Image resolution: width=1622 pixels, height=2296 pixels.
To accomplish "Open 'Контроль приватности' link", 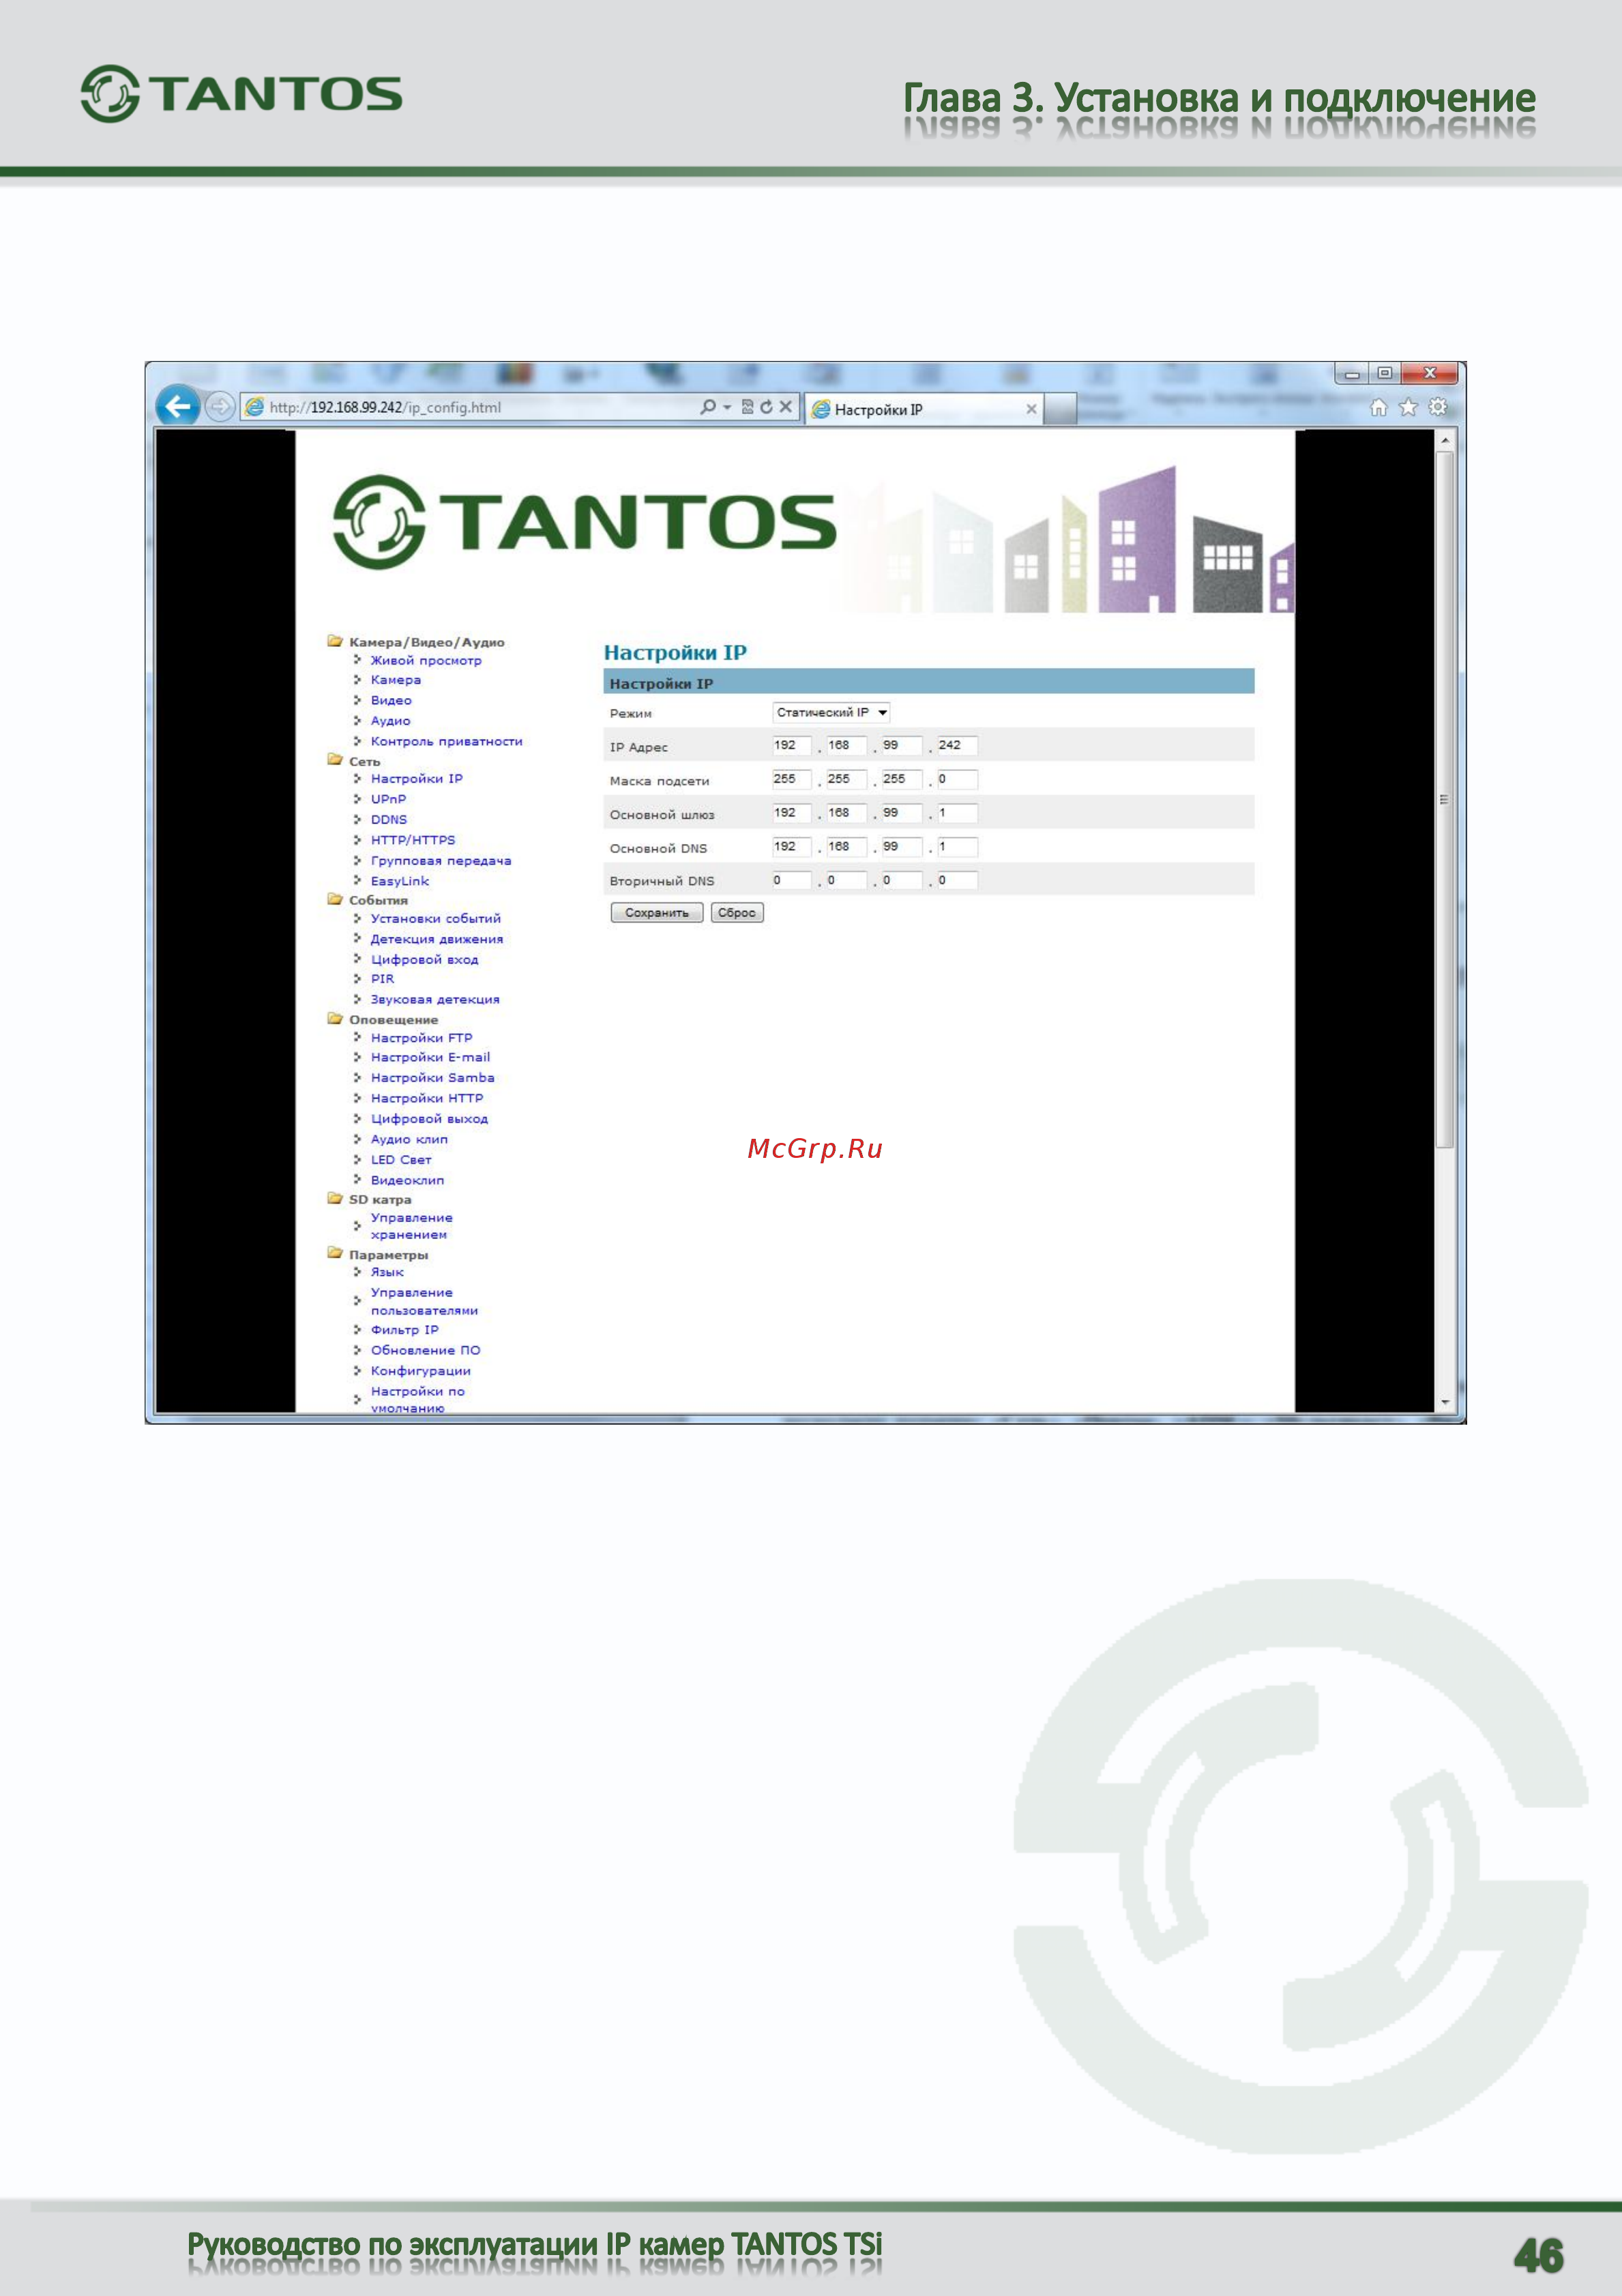I will (x=445, y=741).
